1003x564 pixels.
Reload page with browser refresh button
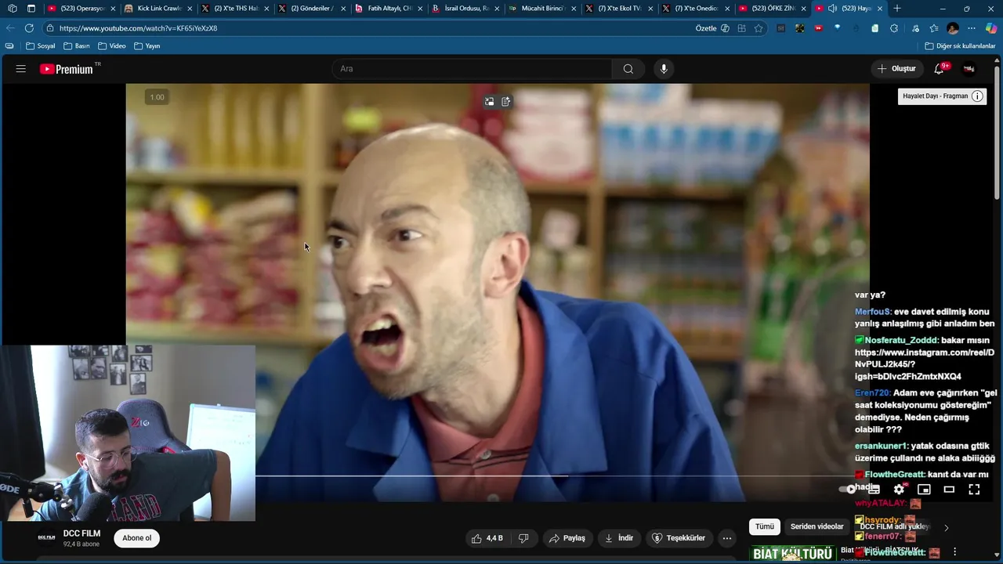[29, 28]
